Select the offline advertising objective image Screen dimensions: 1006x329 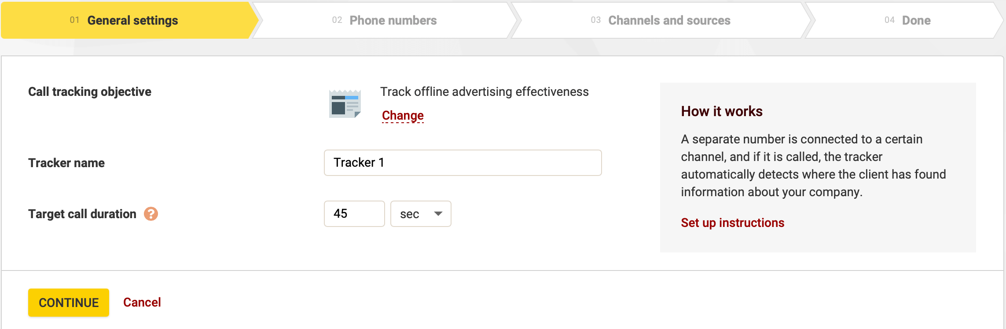coord(346,104)
